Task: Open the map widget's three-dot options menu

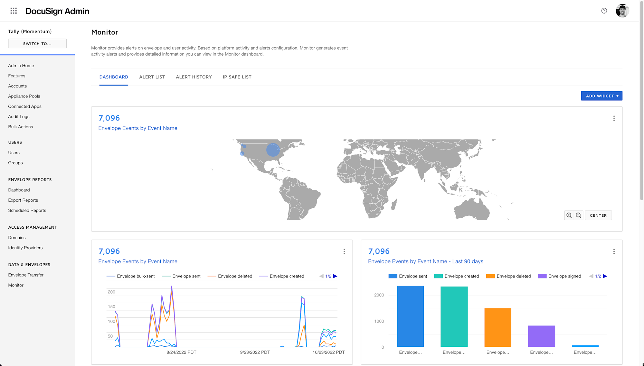Action: pos(614,118)
